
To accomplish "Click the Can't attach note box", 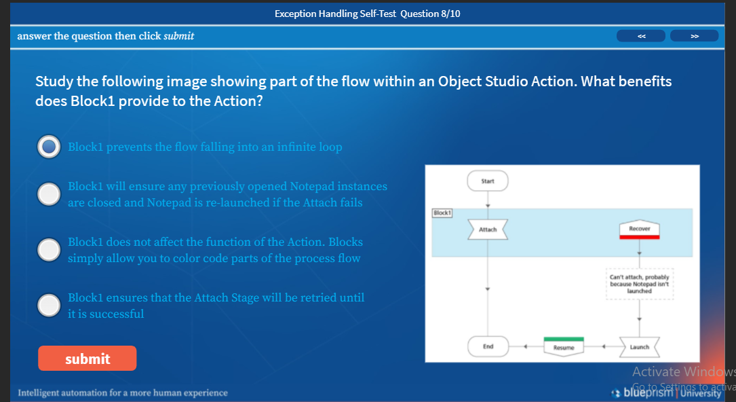I will click(638, 283).
